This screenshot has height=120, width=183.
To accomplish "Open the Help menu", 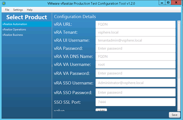I will pyautogui.click(x=30, y=10).
